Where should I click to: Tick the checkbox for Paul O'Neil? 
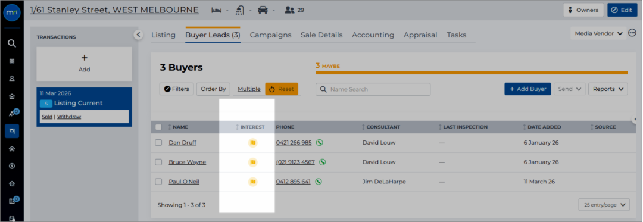tap(158, 182)
